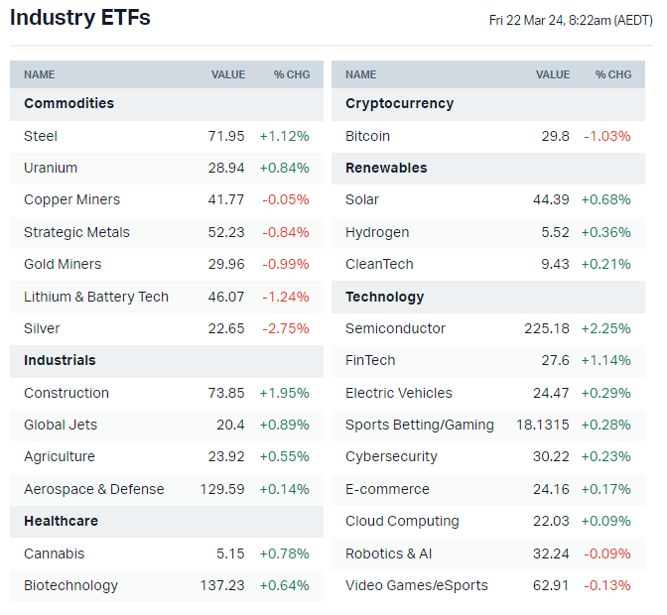Open the Biotechnology ETF row
The image size is (667, 615).
point(70,585)
